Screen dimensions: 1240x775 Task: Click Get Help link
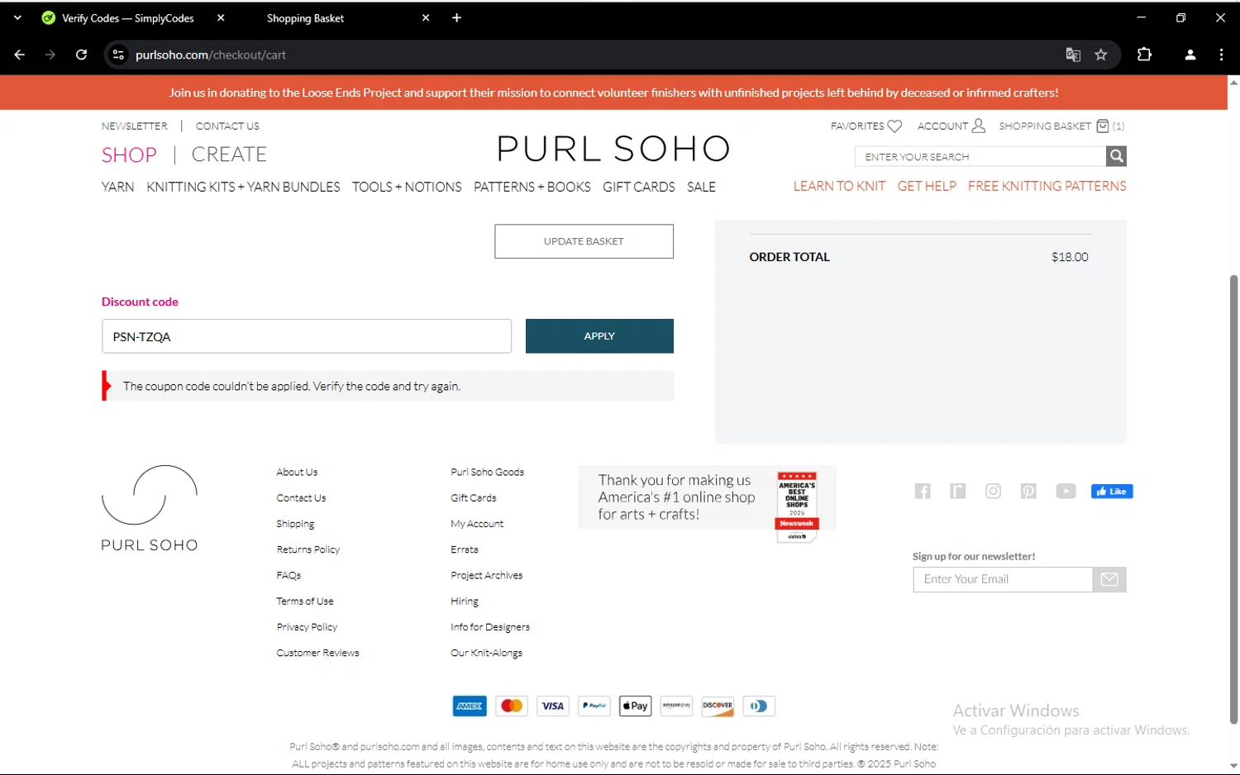[x=927, y=186]
